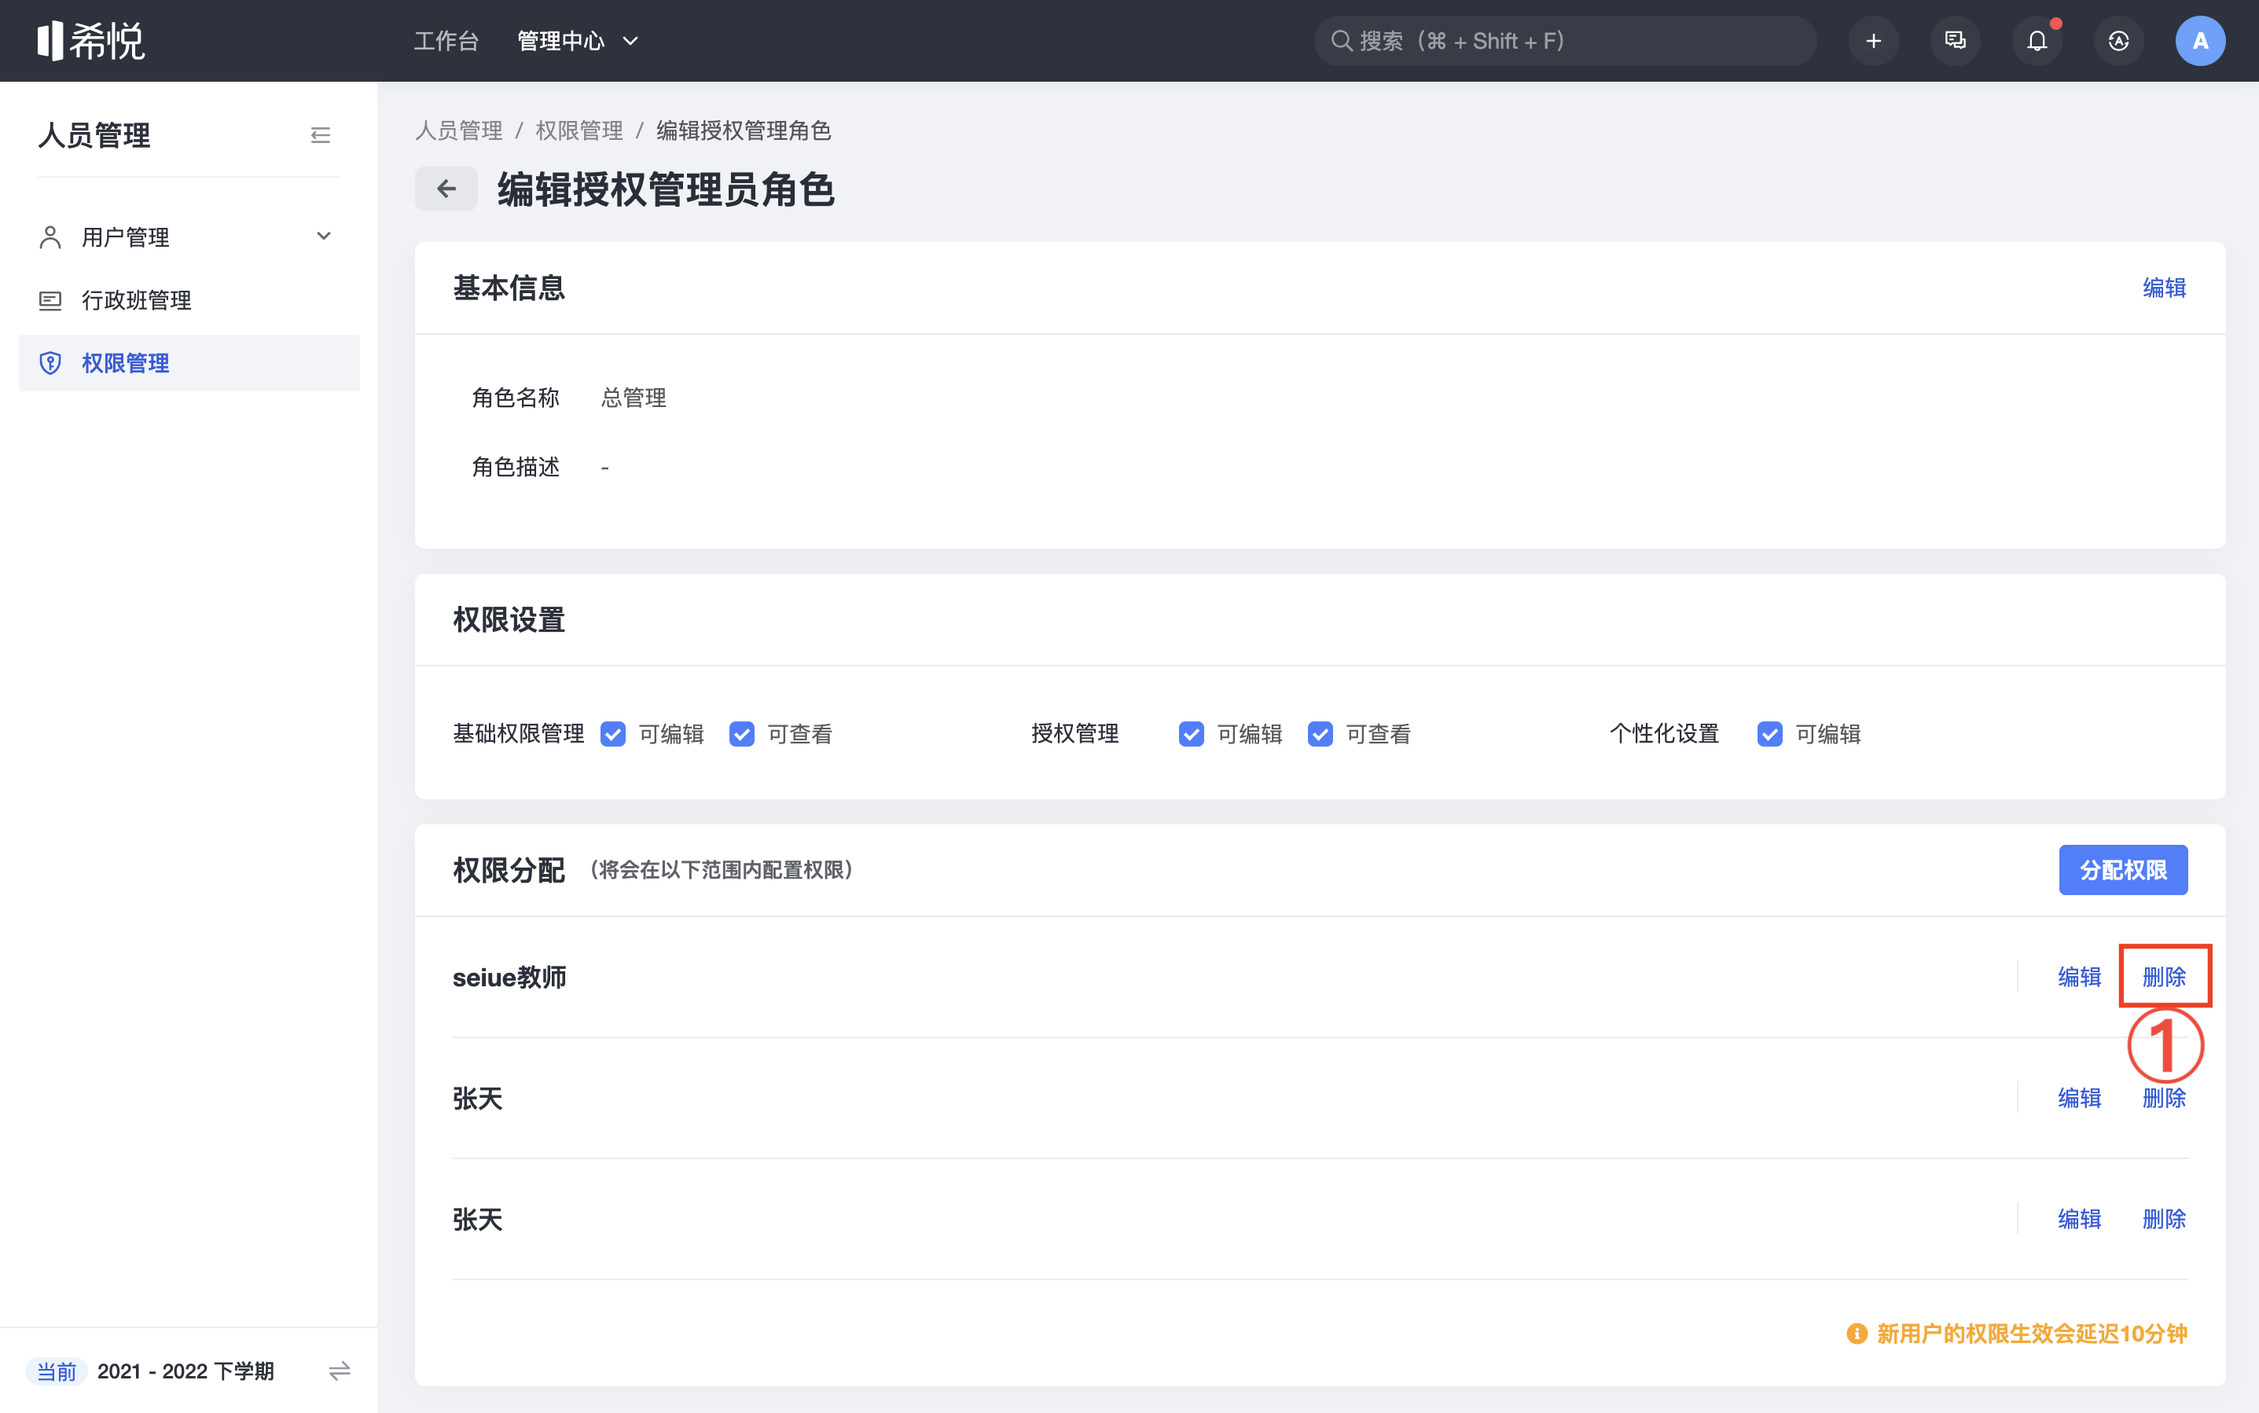Click 基础权限管理 label
This screenshot has width=2259, height=1413.
[518, 733]
